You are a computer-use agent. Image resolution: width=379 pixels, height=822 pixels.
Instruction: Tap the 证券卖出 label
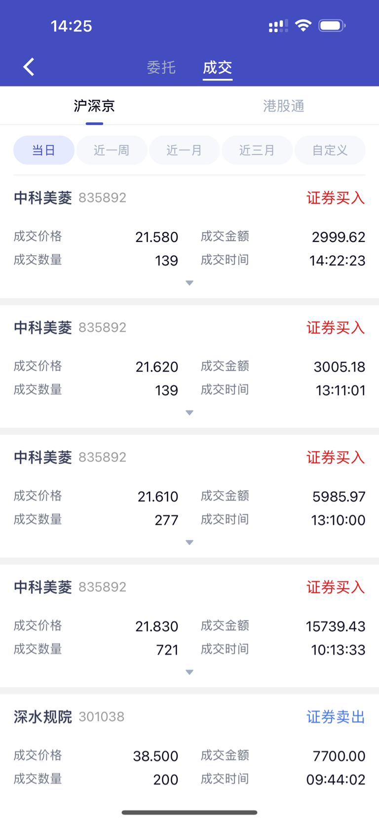point(336,717)
